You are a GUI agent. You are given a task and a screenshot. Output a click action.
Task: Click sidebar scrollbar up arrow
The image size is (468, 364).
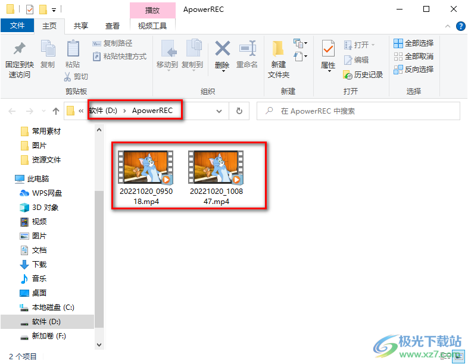(x=99, y=130)
